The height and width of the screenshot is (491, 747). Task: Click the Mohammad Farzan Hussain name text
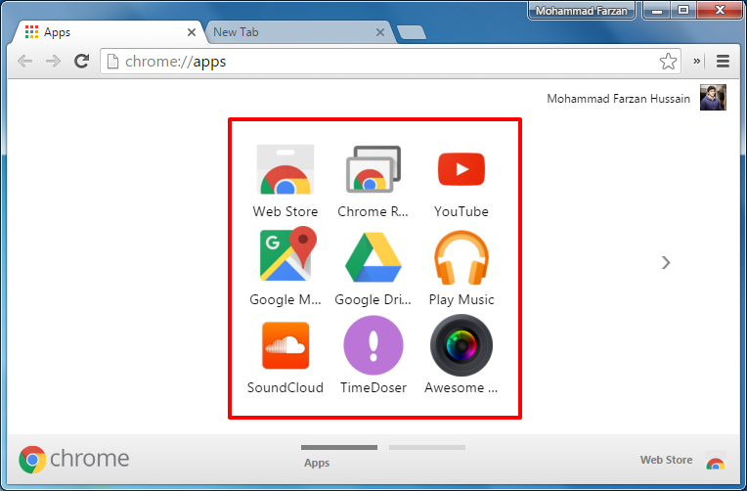click(618, 99)
